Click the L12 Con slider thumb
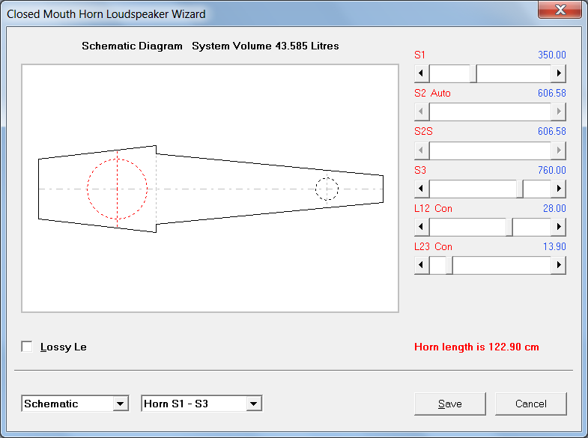The width and height of the screenshot is (588, 438). tap(509, 227)
